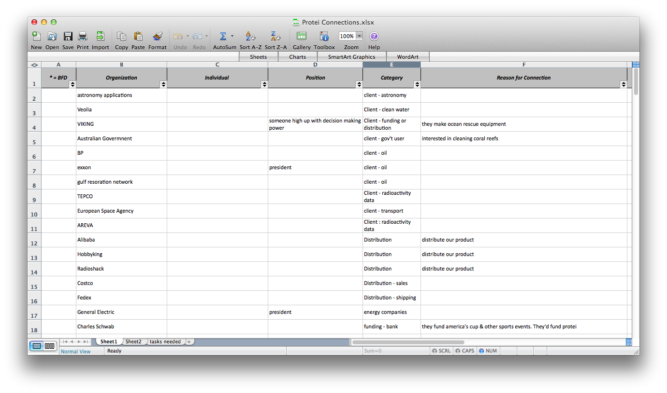
Task: Open the Toolbox icon
Action: (x=324, y=36)
